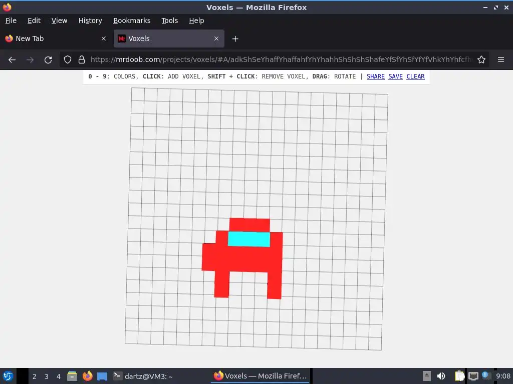Open the start menu icon in taskbar
Screen dimensions: 513x384
[x=8, y=376]
